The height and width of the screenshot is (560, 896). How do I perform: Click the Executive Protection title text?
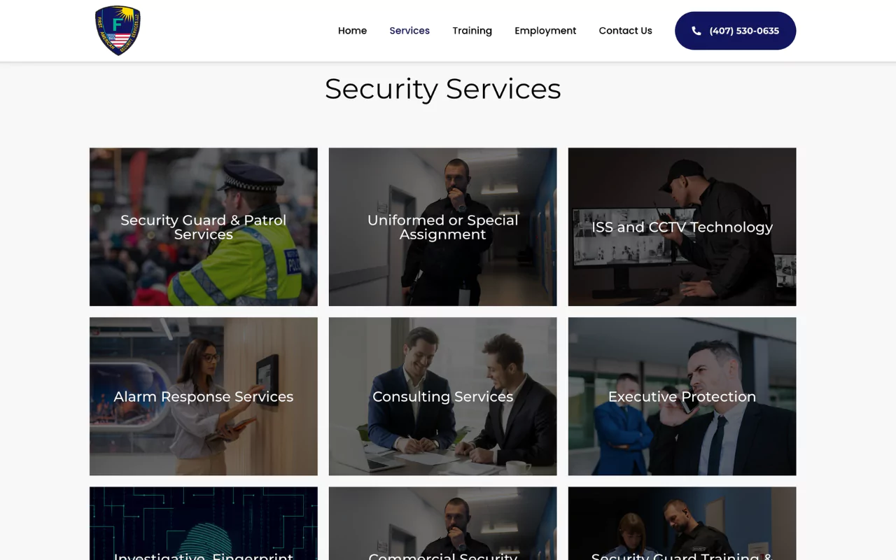click(x=682, y=396)
